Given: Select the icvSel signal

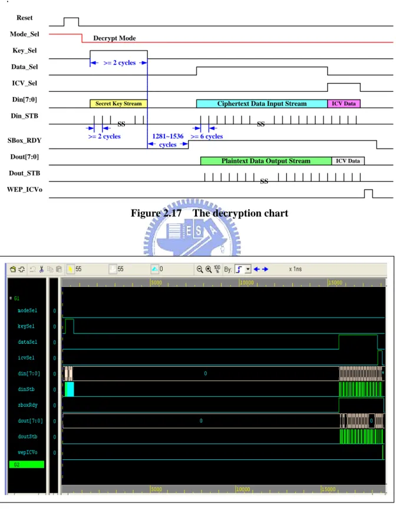Looking at the screenshot, I should [x=26, y=357].
